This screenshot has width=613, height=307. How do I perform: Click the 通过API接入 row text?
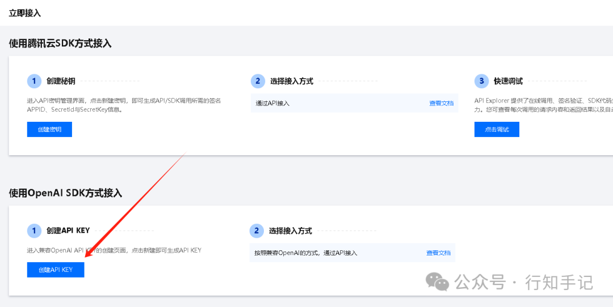(x=272, y=104)
